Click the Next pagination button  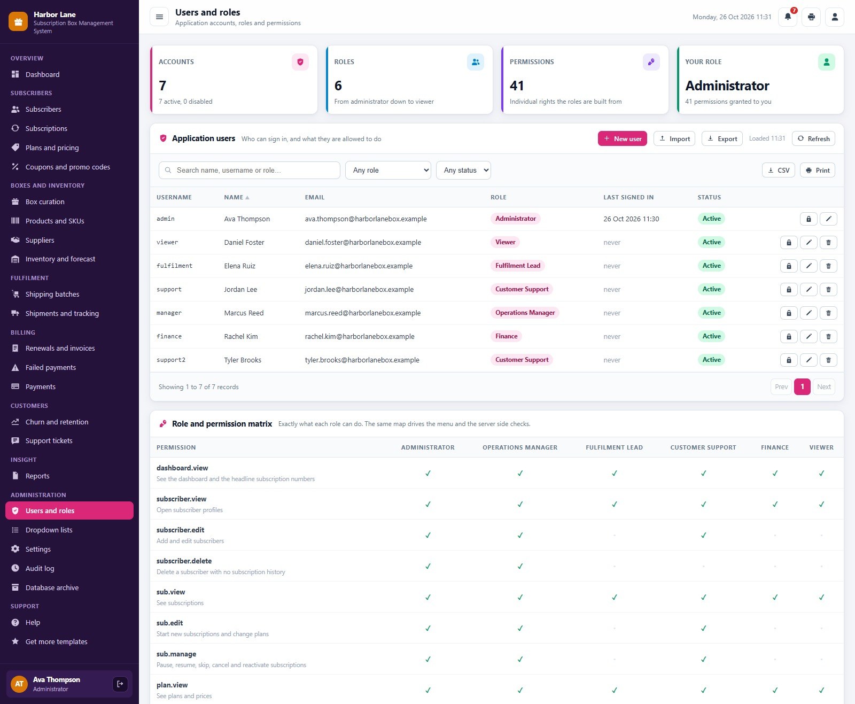click(x=824, y=386)
